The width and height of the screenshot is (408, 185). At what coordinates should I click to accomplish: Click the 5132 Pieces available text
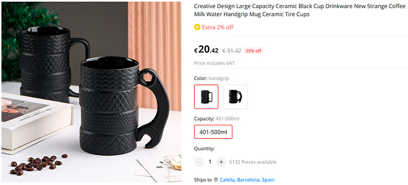coord(252,162)
